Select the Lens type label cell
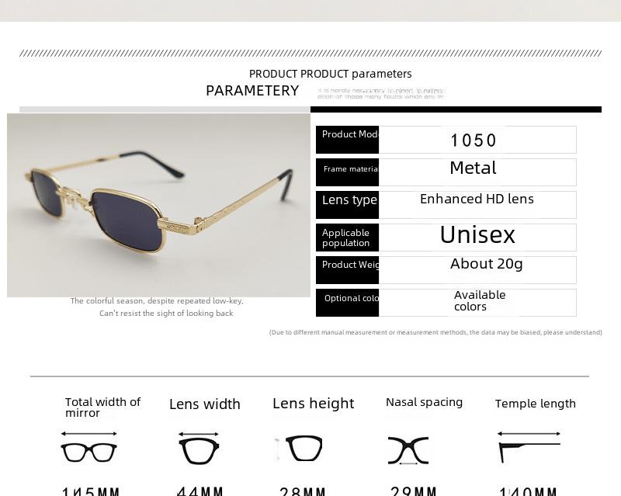621x496 pixels. 347,204
